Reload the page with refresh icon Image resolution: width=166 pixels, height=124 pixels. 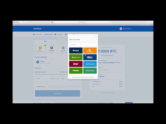coord(111,22)
